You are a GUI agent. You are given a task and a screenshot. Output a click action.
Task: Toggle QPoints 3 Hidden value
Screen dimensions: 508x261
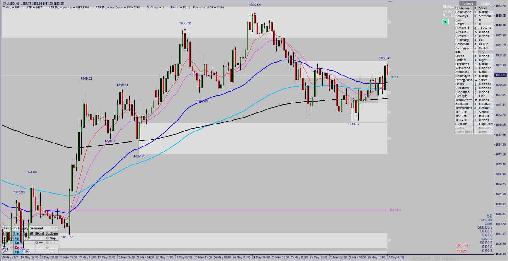pyautogui.click(x=486, y=36)
